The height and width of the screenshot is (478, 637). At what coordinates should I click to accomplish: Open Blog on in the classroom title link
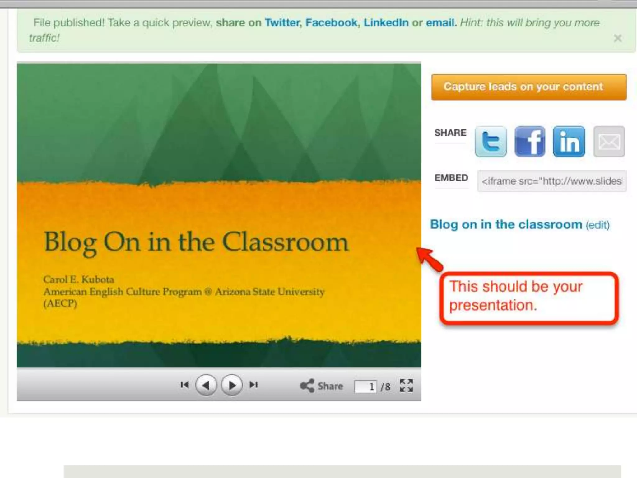pyautogui.click(x=506, y=224)
